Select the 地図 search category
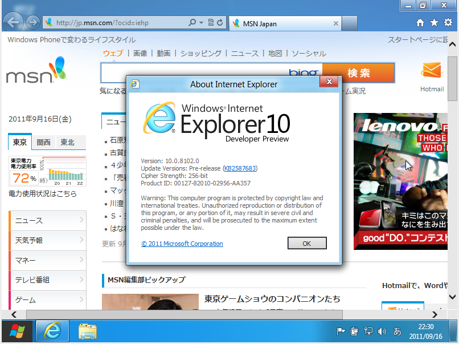 [275, 54]
